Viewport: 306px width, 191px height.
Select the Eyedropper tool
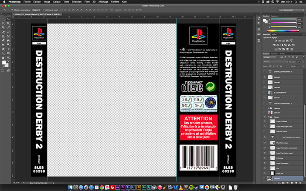click(x=8, y=28)
